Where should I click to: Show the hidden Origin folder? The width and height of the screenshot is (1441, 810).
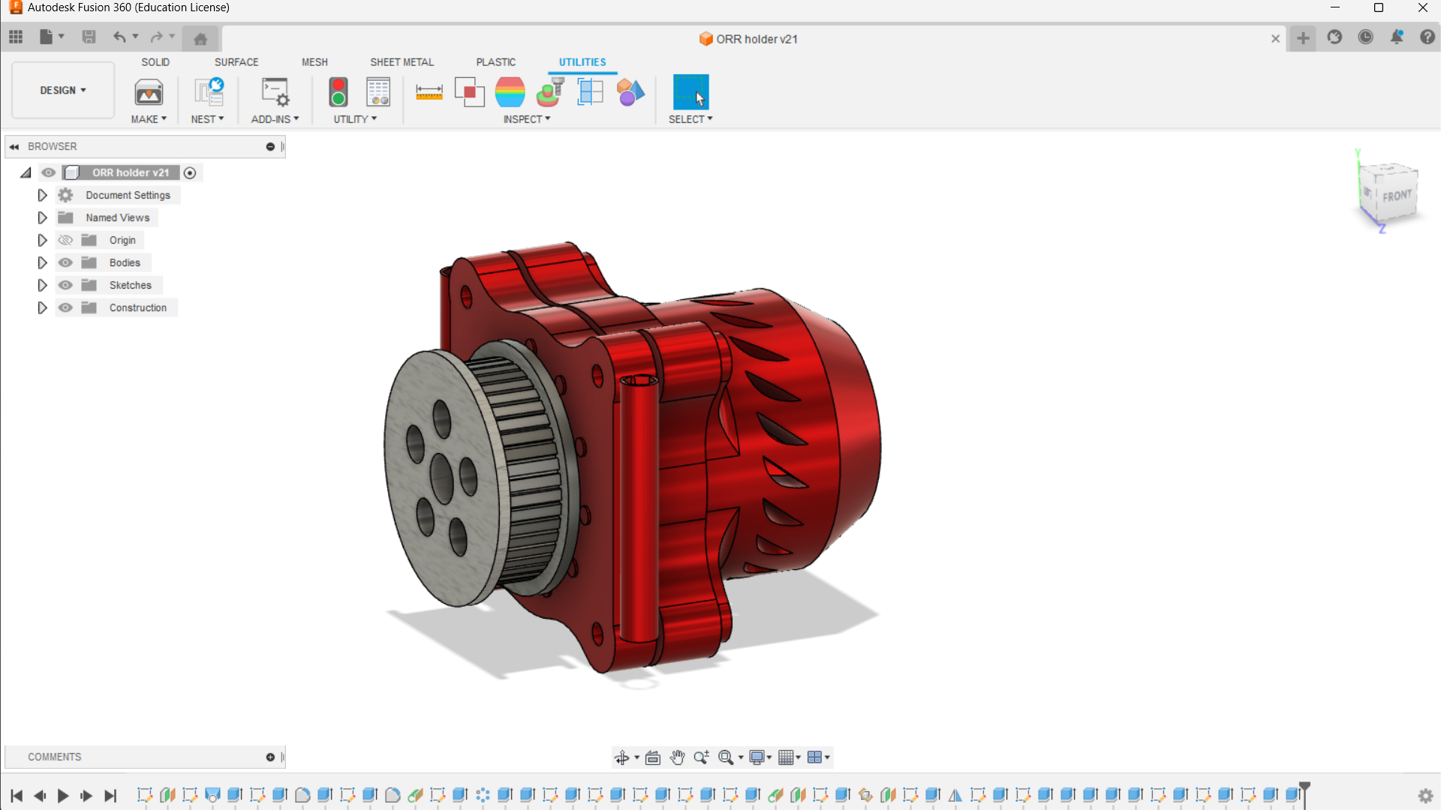65,240
